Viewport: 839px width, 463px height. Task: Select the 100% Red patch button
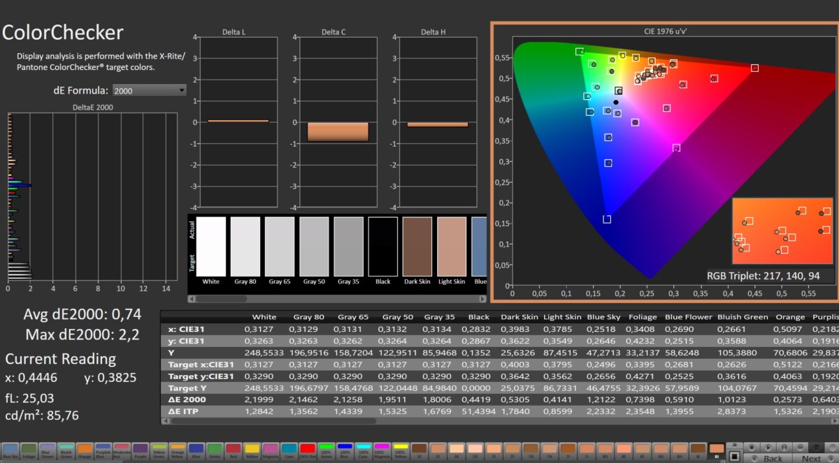(x=308, y=450)
